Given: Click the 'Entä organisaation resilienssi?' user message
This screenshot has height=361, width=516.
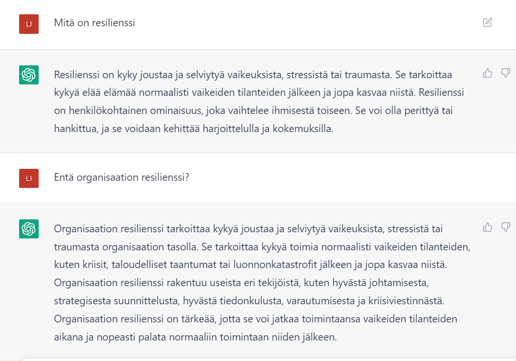Looking at the screenshot, I should point(122,177).
